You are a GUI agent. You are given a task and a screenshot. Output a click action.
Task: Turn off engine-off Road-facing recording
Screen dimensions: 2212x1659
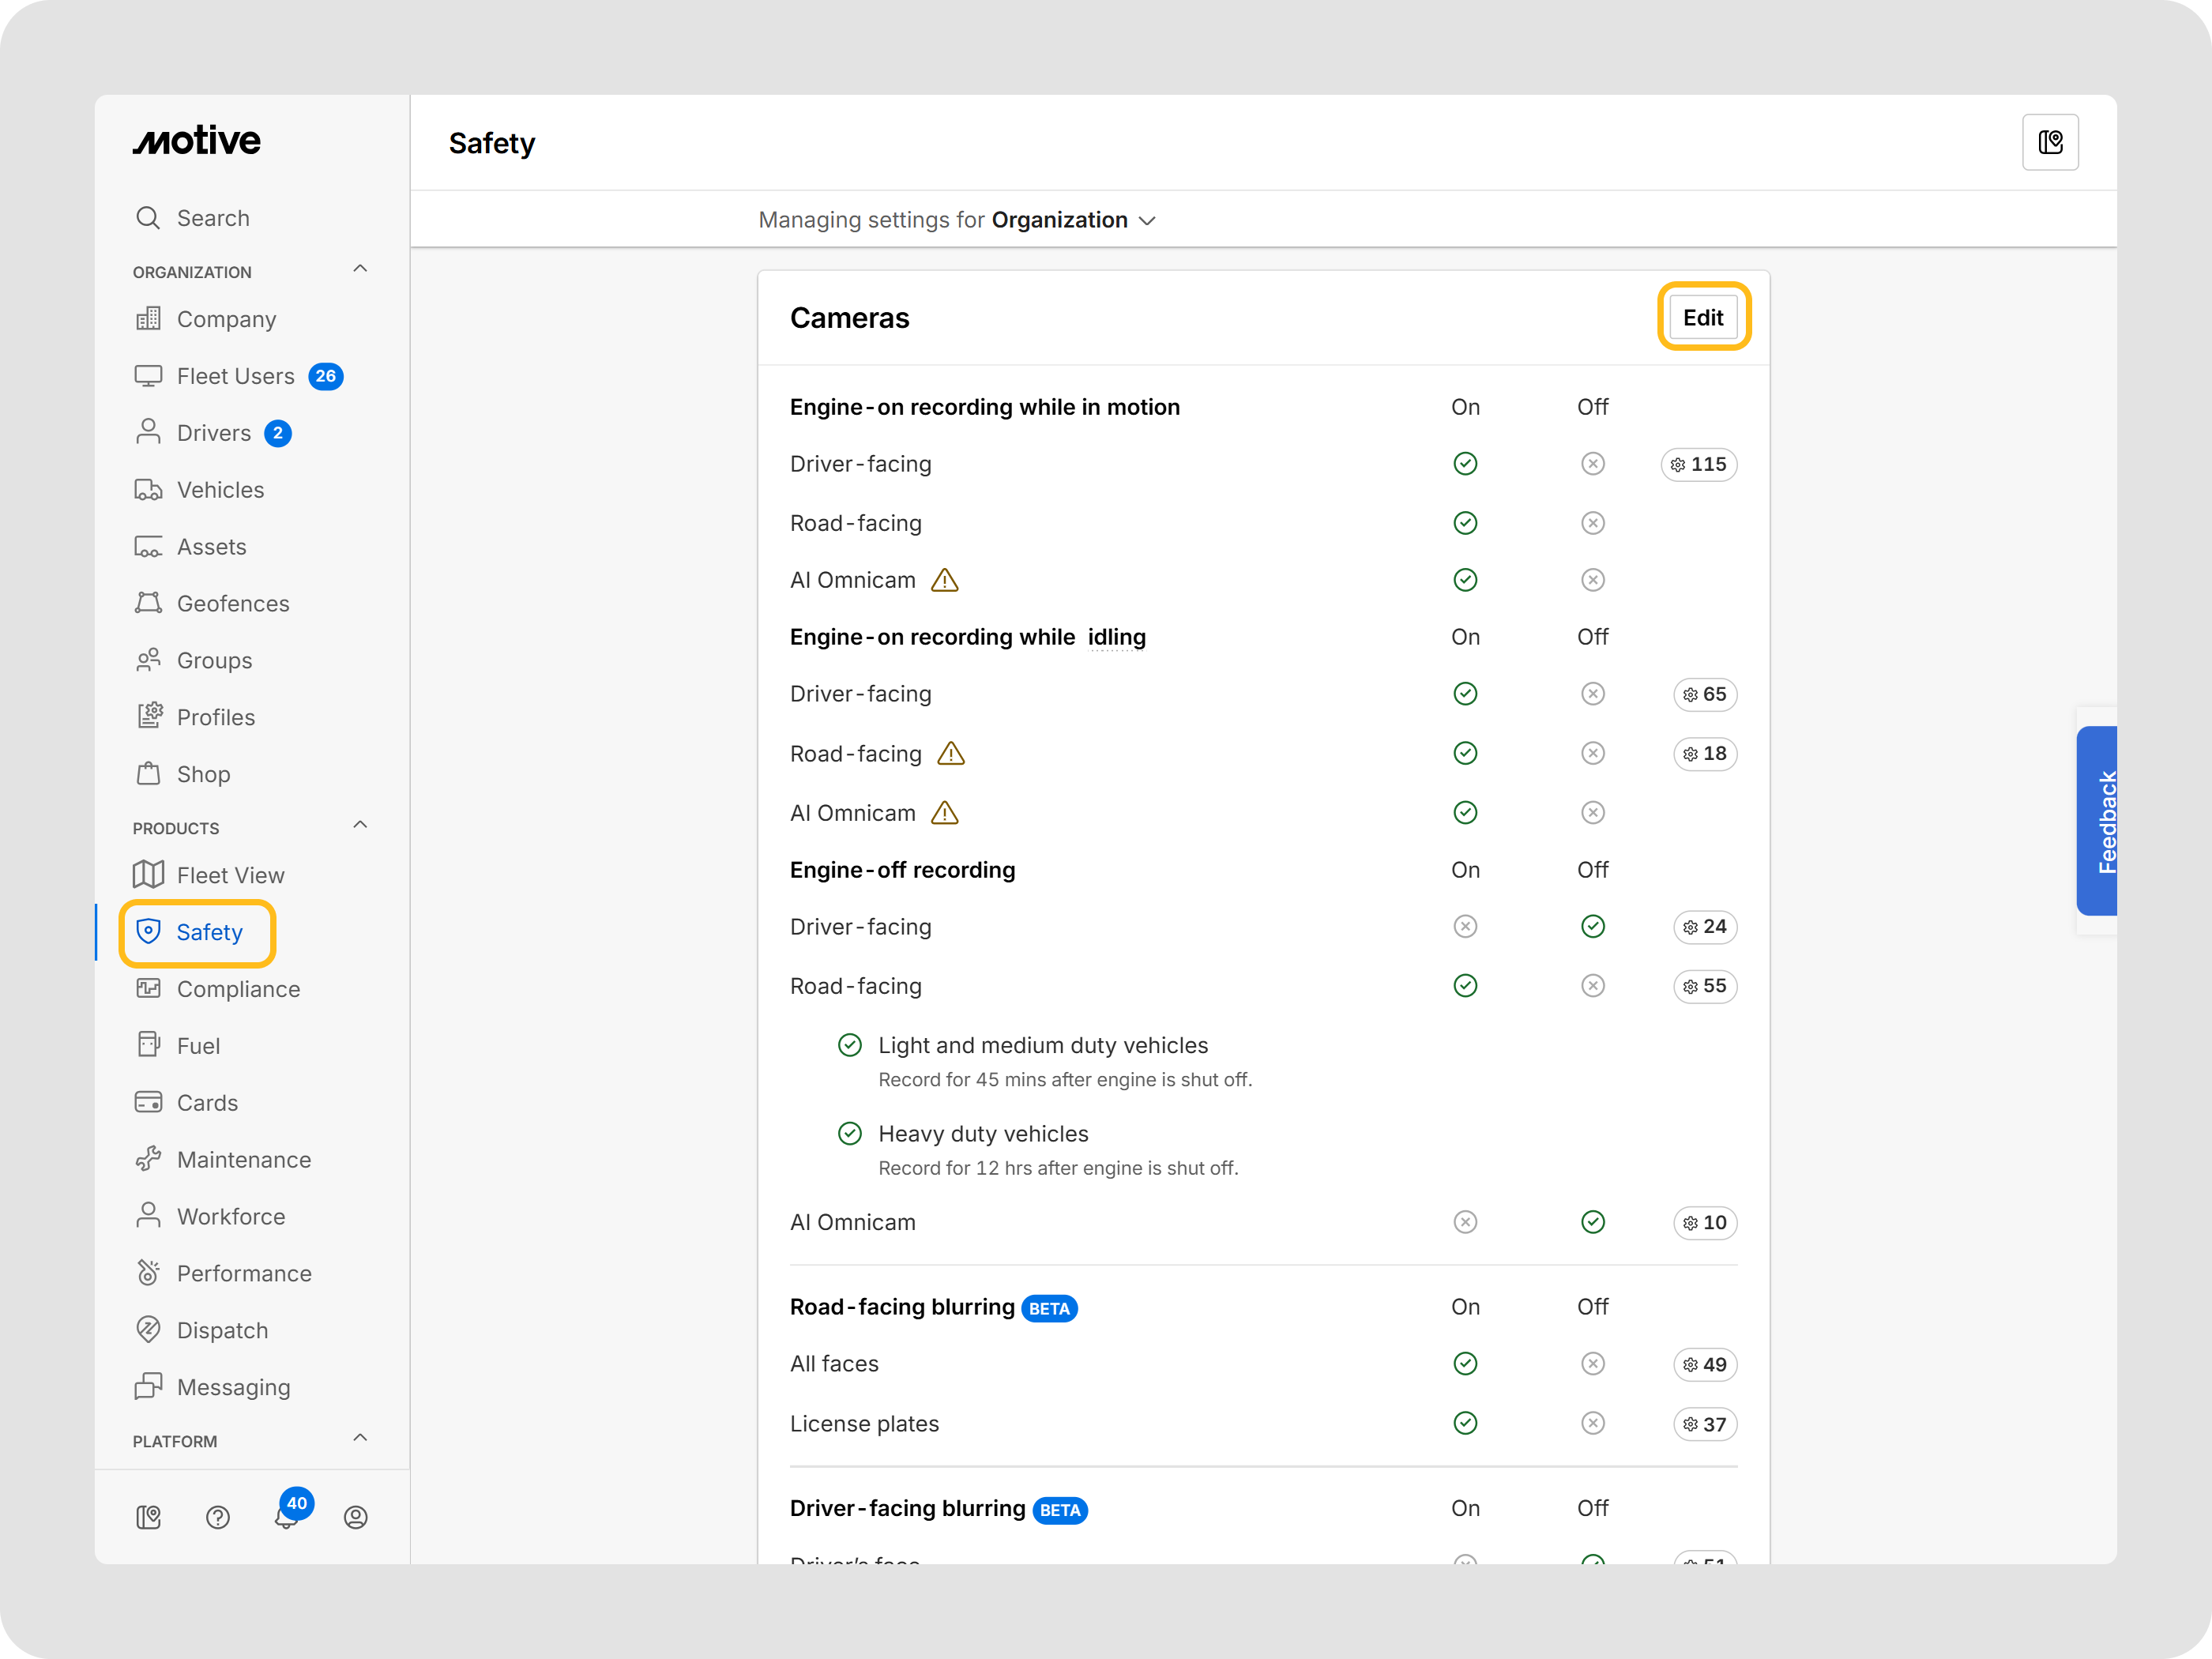[x=1592, y=986]
